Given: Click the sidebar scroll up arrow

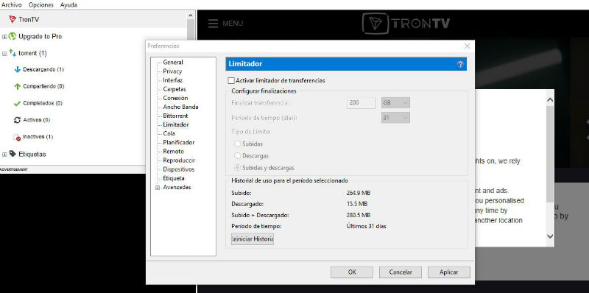Looking at the screenshot, I should (190, 15).
